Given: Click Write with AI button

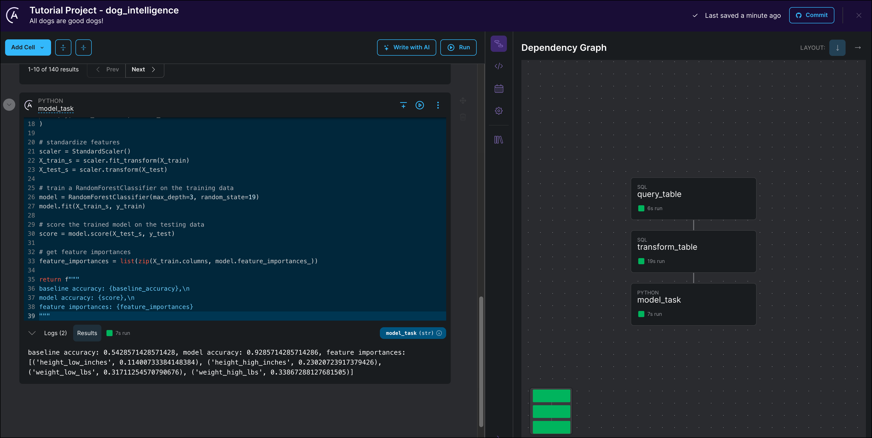Looking at the screenshot, I should 406,48.
